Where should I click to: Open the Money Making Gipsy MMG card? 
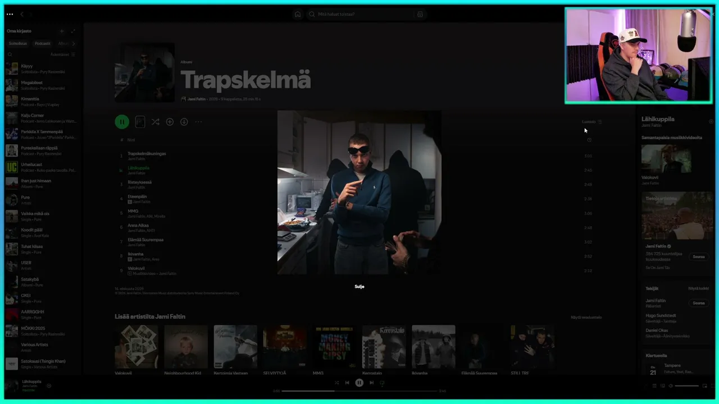click(x=334, y=350)
